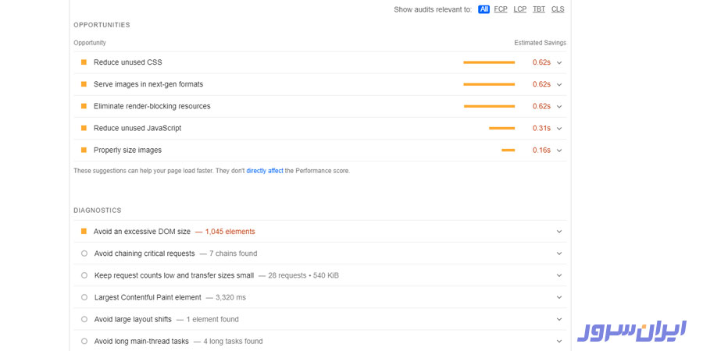Click the Iran Server logo
Image resolution: width=703 pixels, height=351 pixels.
(631, 331)
